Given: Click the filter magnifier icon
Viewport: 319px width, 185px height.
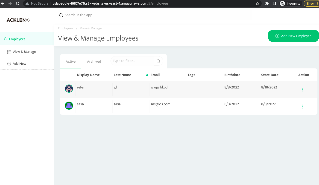Looking at the screenshot, I should click(x=158, y=61).
